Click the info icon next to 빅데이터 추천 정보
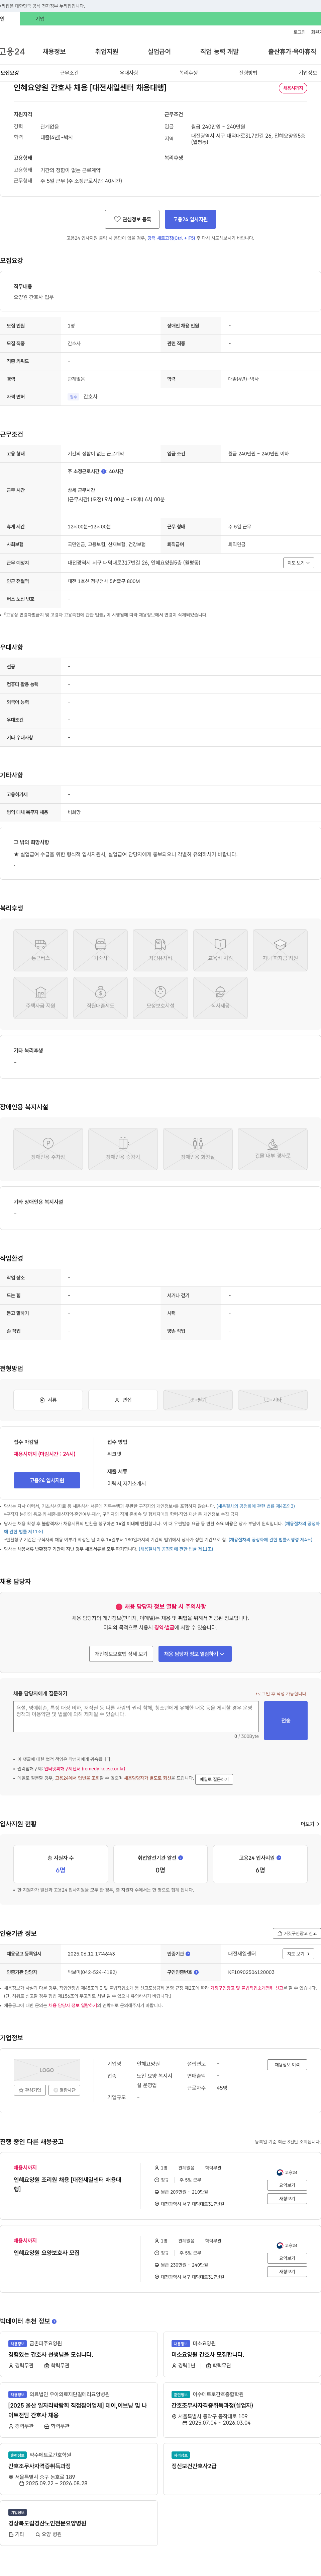321x2576 pixels. click(54, 2321)
